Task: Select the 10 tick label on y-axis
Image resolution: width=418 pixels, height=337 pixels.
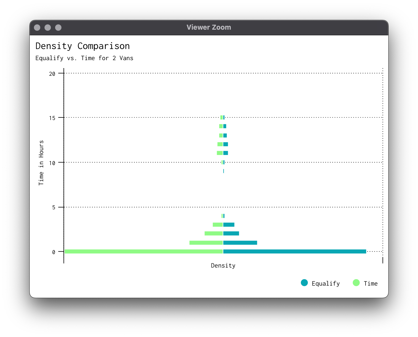Action: pos(52,163)
